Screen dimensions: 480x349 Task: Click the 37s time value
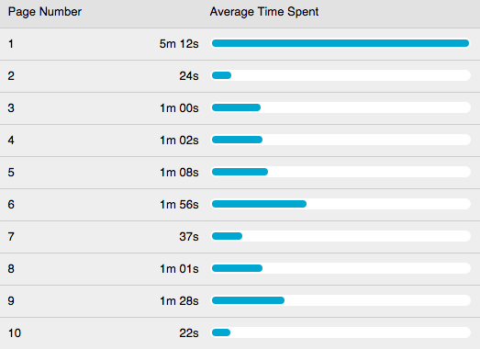189,237
